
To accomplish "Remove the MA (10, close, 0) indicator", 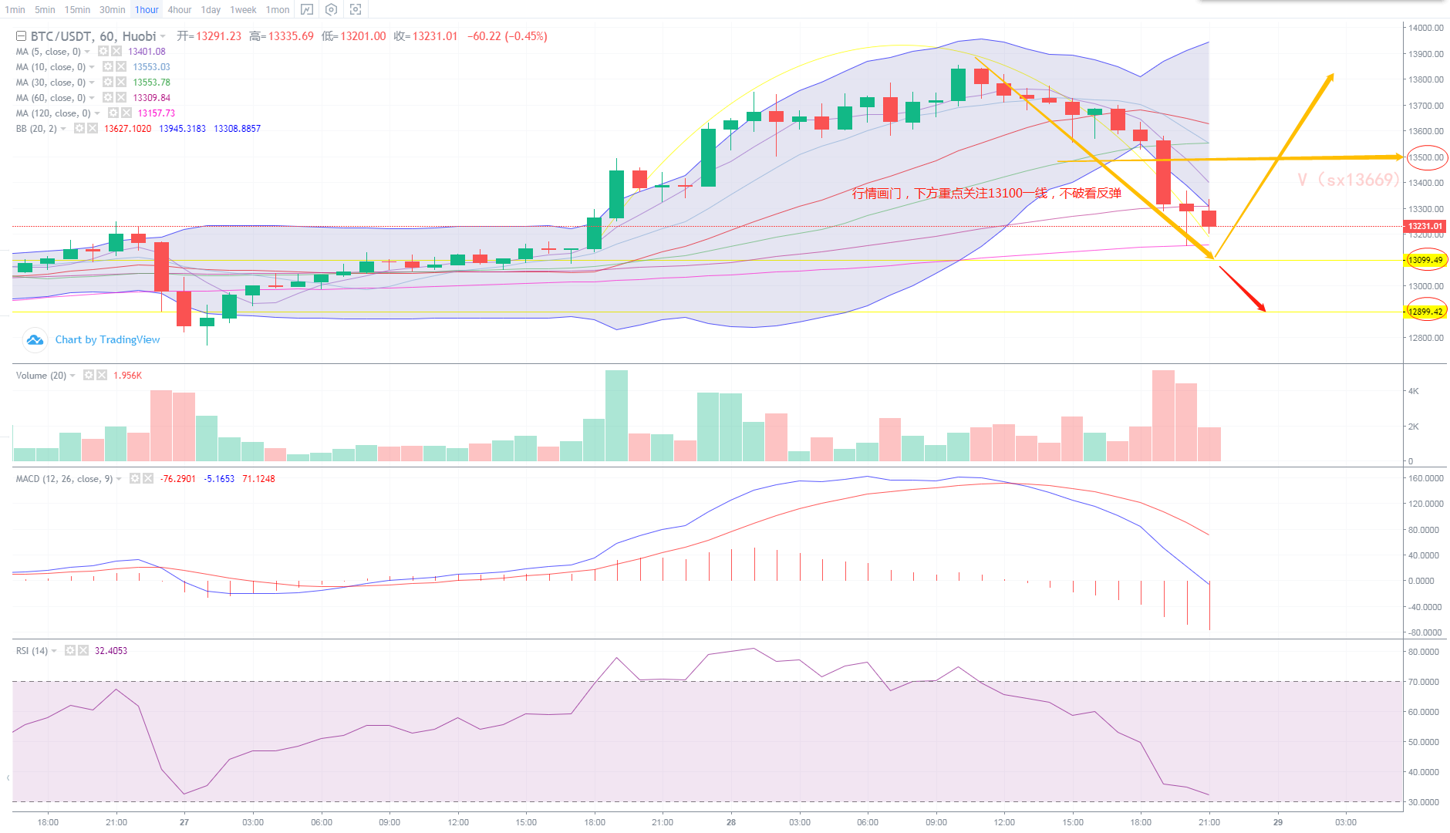I will point(121,67).
